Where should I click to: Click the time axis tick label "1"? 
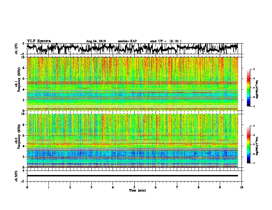click(x=48, y=187)
